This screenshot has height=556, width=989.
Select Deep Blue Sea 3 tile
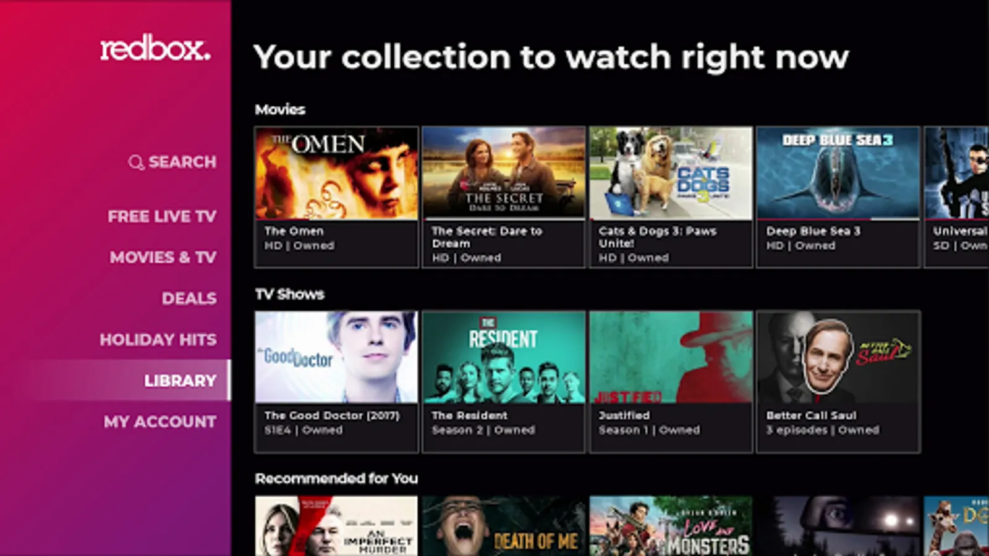pos(838,197)
